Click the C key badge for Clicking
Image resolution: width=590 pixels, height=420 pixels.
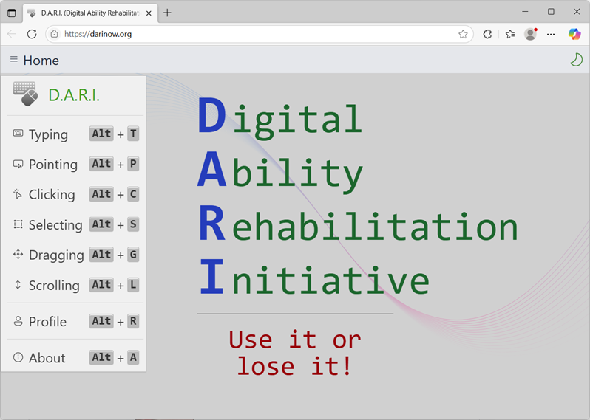[x=133, y=194]
